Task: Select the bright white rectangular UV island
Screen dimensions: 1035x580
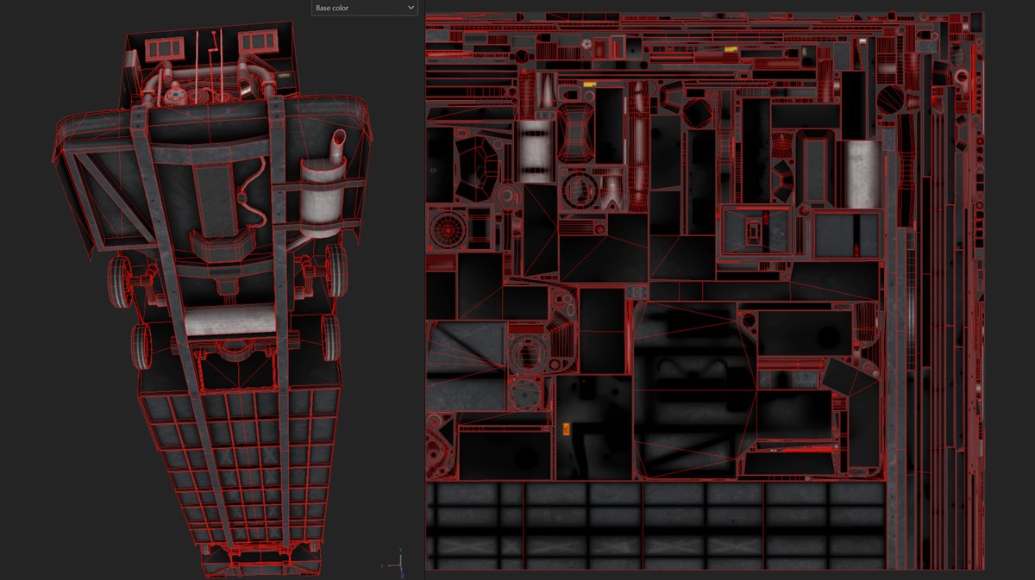Action: (x=862, y=173)
